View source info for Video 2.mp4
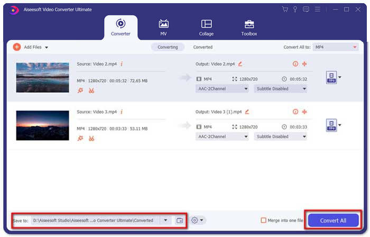 [x=122, y=63]
